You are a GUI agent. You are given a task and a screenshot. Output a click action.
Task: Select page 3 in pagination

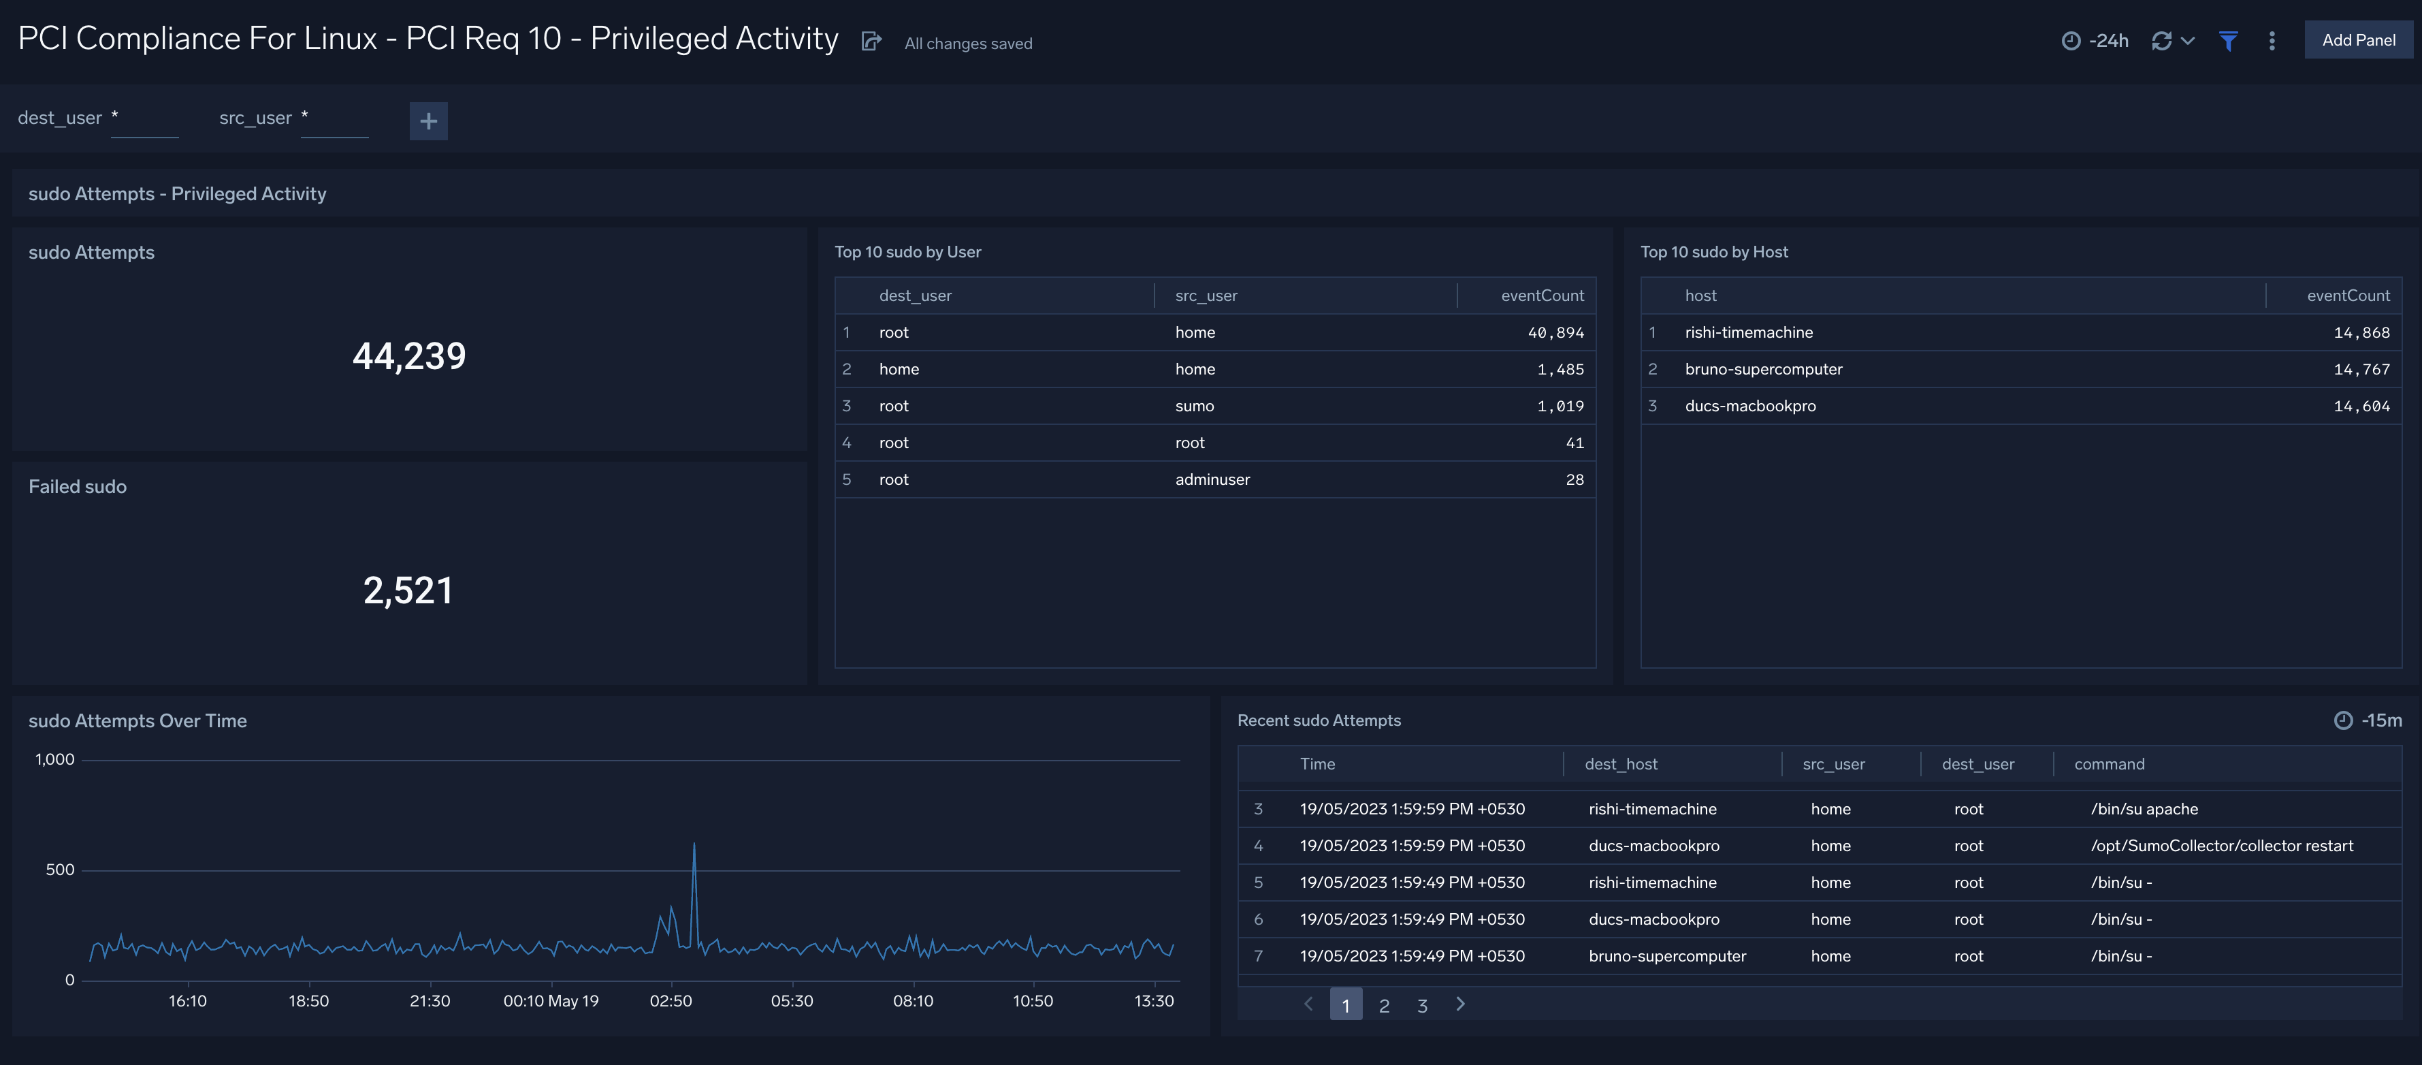[x=1423, y=1005]
